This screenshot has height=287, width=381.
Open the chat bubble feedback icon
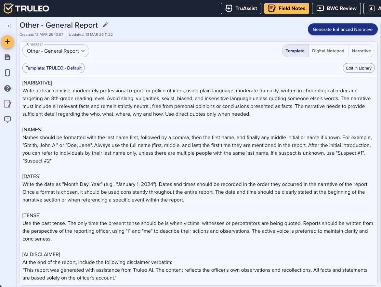point(7,119)
